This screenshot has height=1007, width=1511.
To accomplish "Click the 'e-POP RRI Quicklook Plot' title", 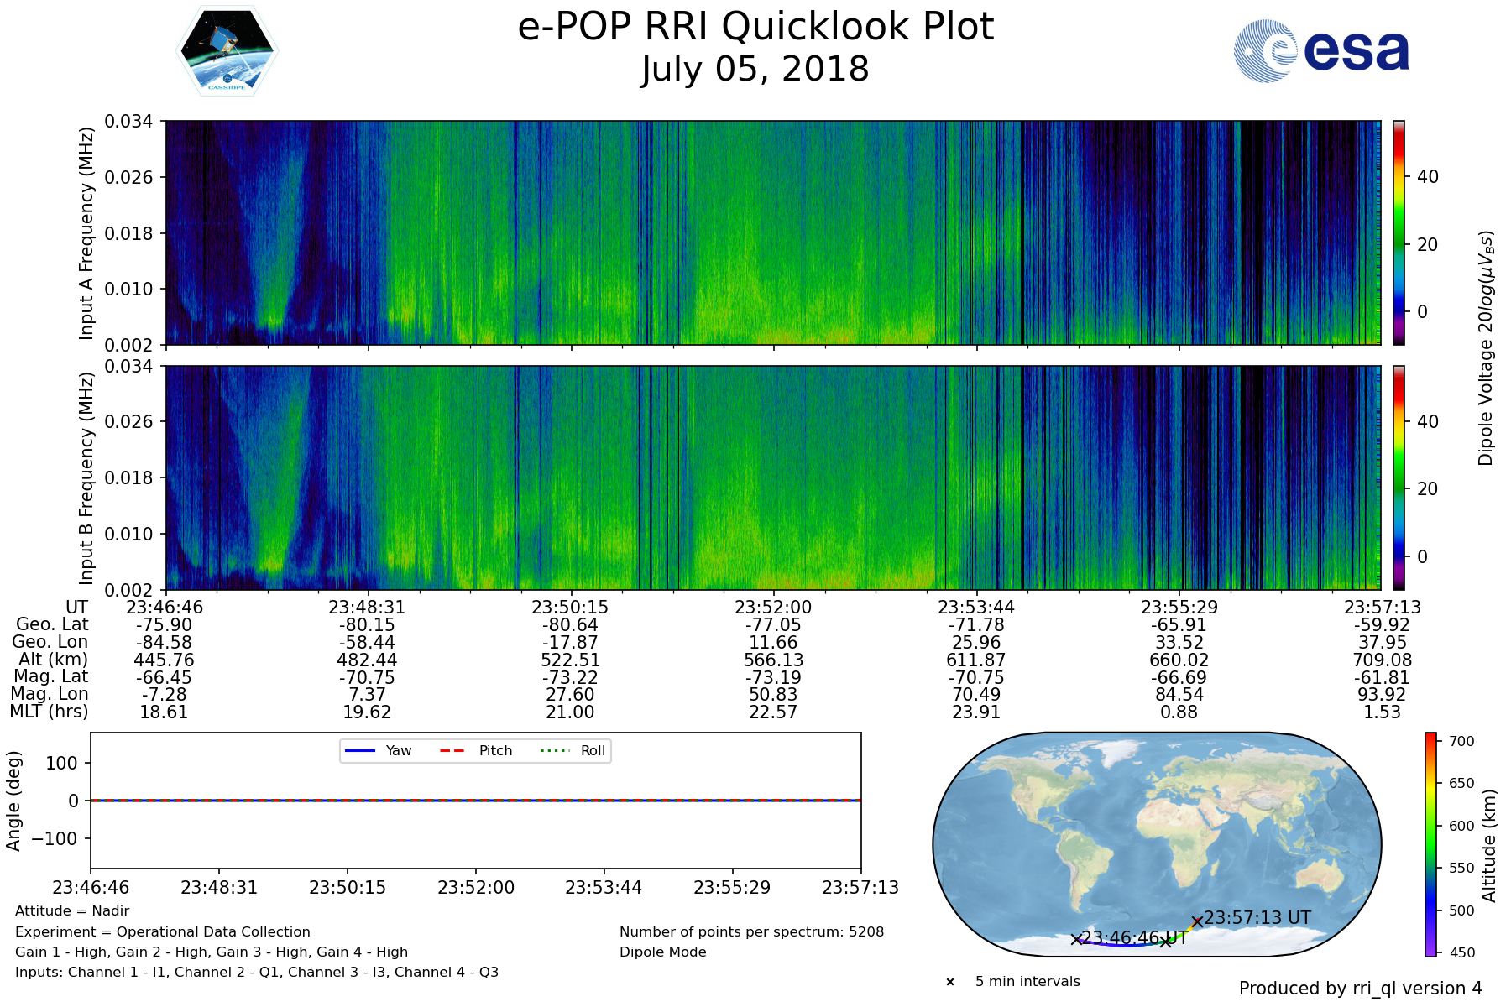I will click(755, 27).
